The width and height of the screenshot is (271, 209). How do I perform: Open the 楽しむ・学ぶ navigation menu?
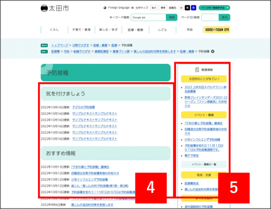(108, 30)
